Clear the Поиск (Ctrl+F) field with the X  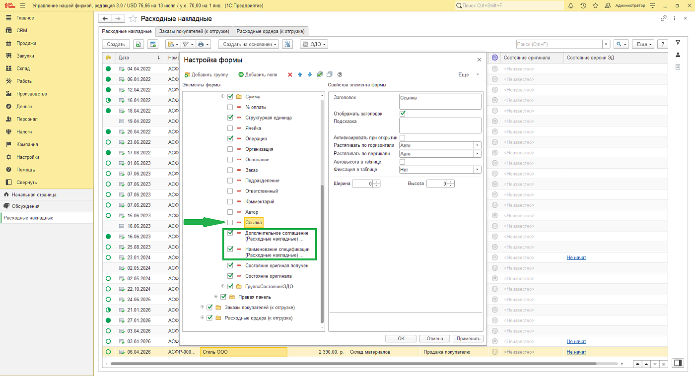[x=606, y=44]
